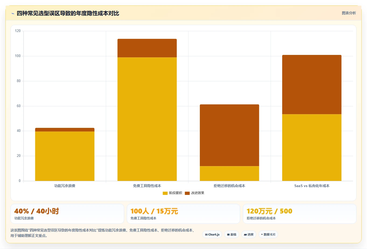Image resolution: width=367 pixels, height=249 pixels.
Task: Toggle the 阶段累积 legend yellow swatch
Action: (165, 193)
